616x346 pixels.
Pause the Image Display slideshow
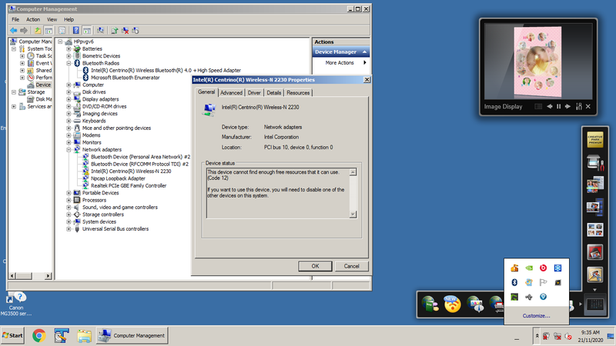(x=559, y=106)
